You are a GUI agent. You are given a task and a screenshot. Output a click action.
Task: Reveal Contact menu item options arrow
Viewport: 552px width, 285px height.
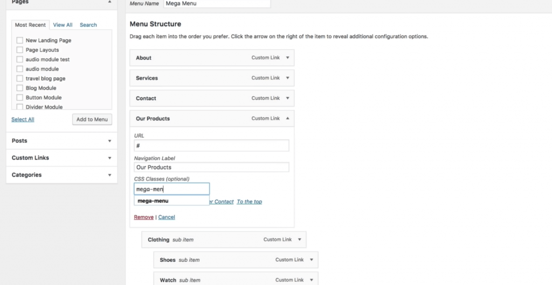click(x=287, y=98)
